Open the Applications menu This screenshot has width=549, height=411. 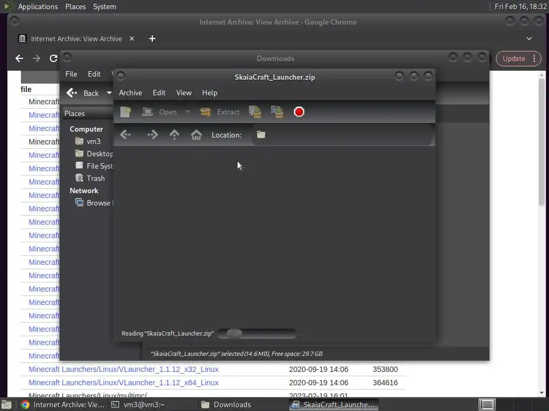point(38,6)
